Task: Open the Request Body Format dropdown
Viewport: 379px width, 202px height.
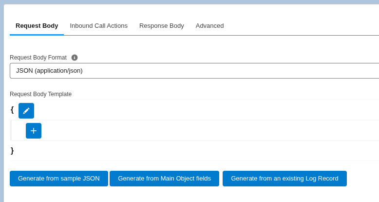Action: point(195,71)
